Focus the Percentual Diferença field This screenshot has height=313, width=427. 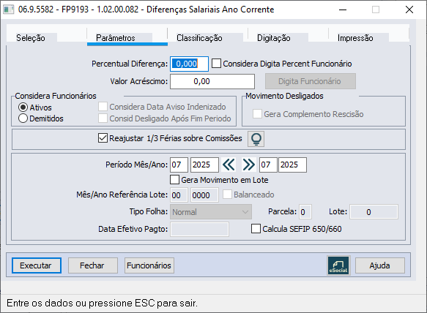coord(189,64)
